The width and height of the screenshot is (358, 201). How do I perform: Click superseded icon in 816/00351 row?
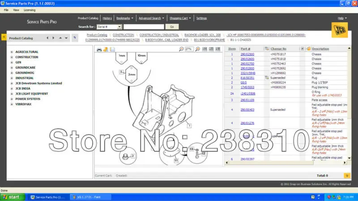(x=267, y=78)
